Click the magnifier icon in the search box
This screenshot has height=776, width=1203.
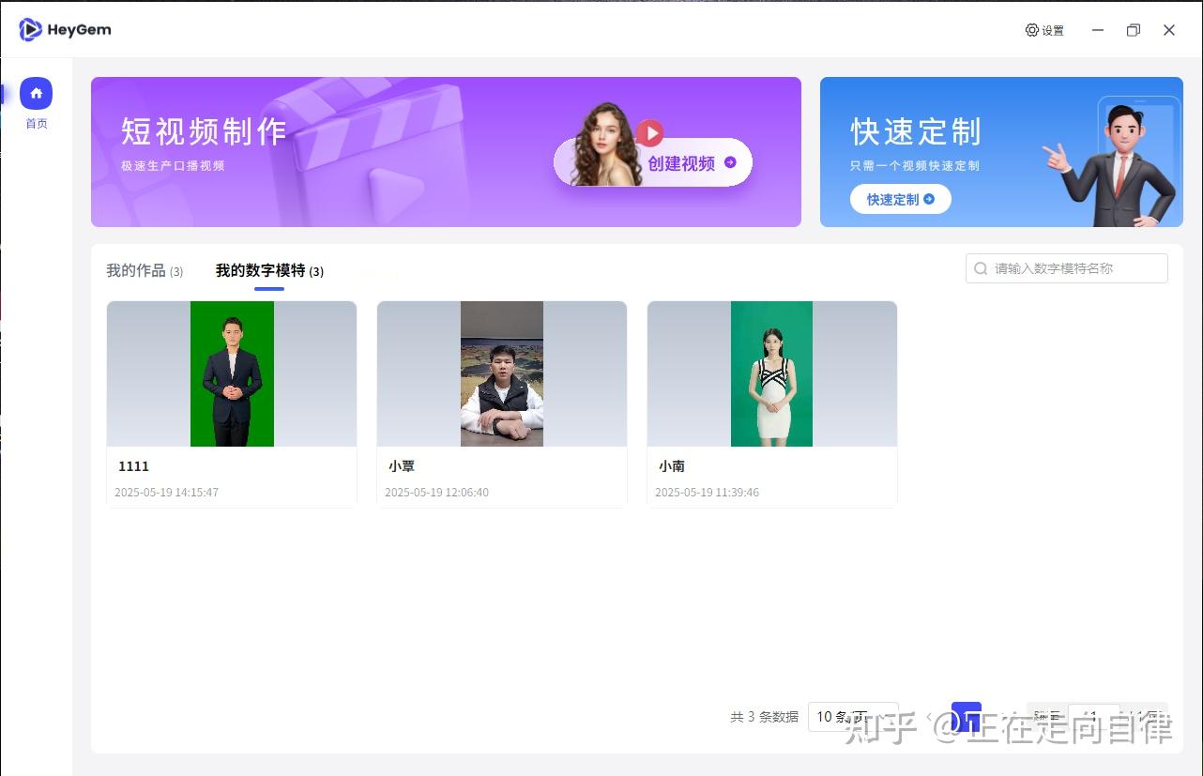click(x=981, y=268)
